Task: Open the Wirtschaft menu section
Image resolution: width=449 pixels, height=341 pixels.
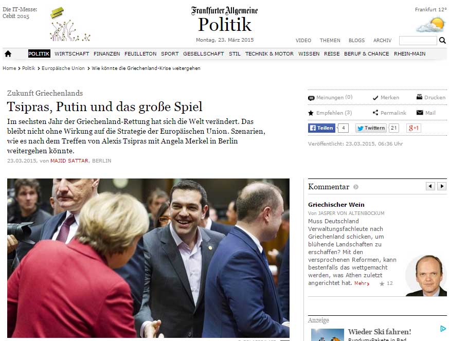Action: 72,53
